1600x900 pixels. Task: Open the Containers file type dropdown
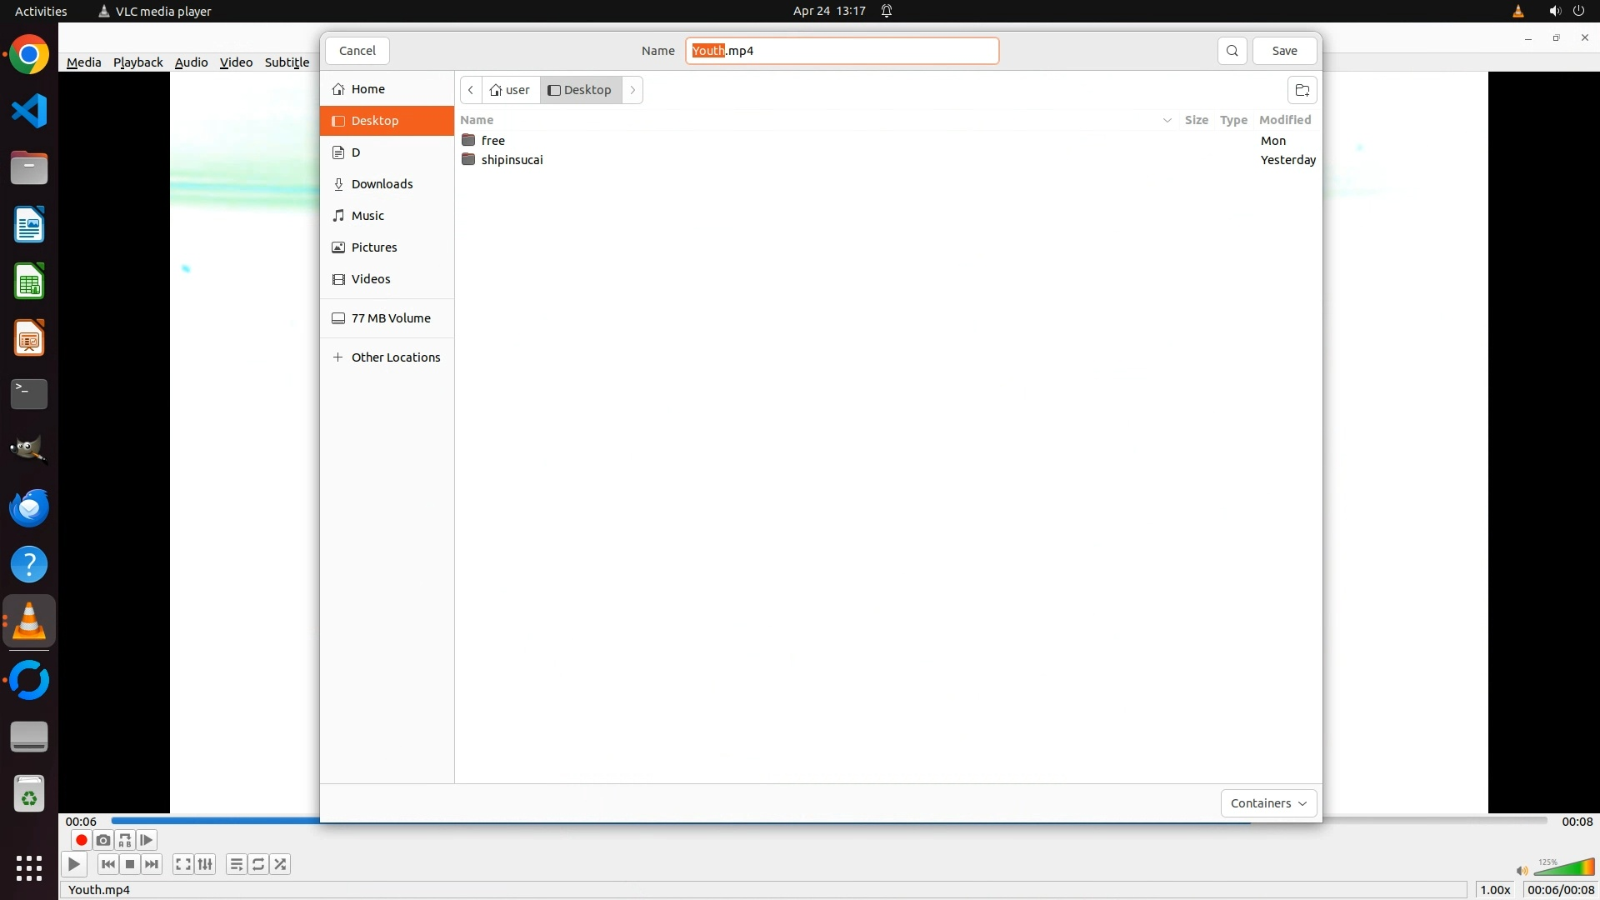pyautogui.click(x=1267, y=803)
